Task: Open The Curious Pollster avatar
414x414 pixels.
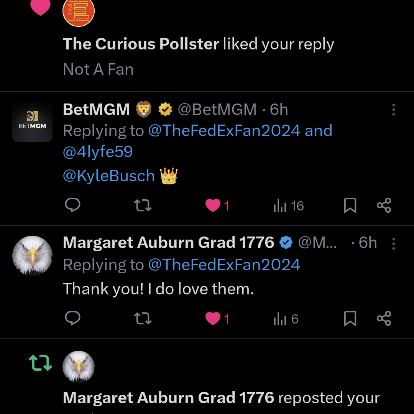Action: click(79, 11)
